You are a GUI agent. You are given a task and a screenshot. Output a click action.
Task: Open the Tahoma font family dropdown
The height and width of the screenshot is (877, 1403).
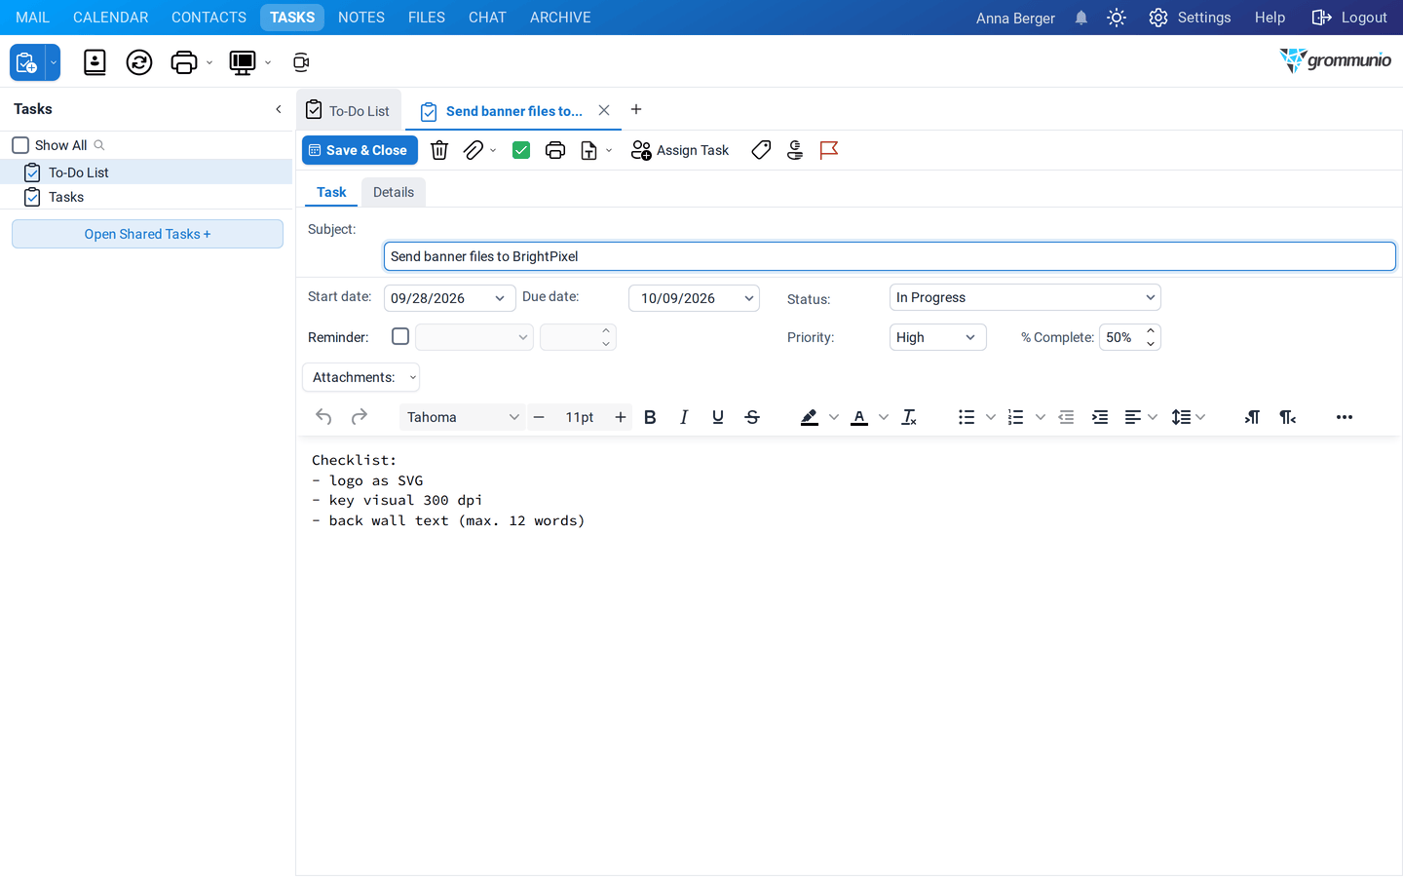(462, 417)
